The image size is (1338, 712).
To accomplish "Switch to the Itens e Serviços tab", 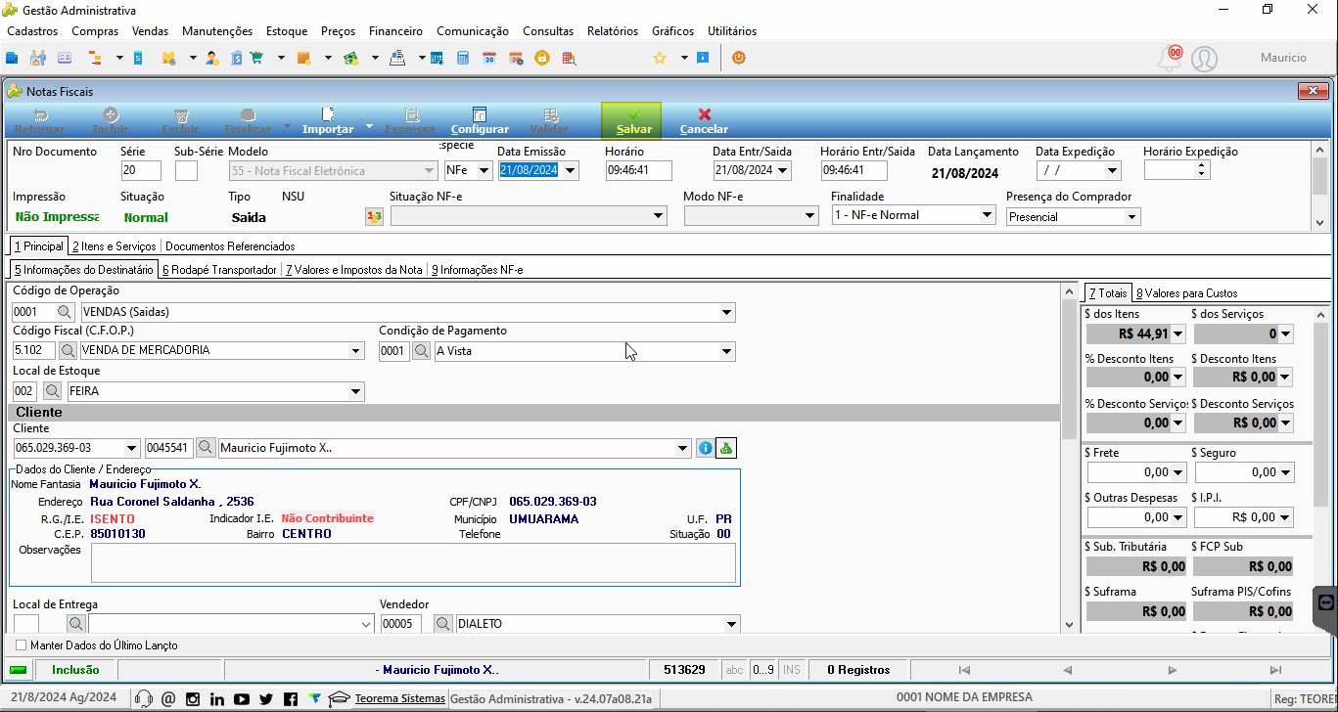I will pyautogui.click(x=115, y=246).
